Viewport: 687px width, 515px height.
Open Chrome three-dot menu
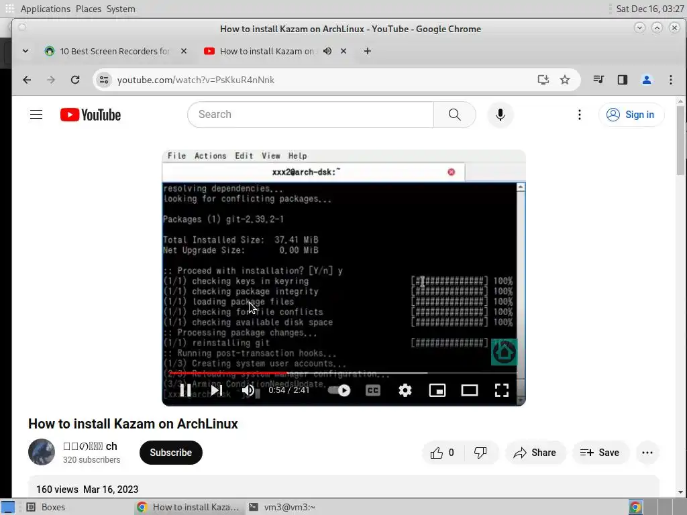tap(671, 80)
